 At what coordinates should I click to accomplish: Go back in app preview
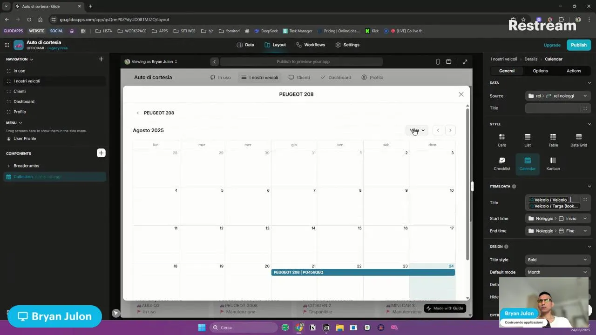(x=214, y=61)
